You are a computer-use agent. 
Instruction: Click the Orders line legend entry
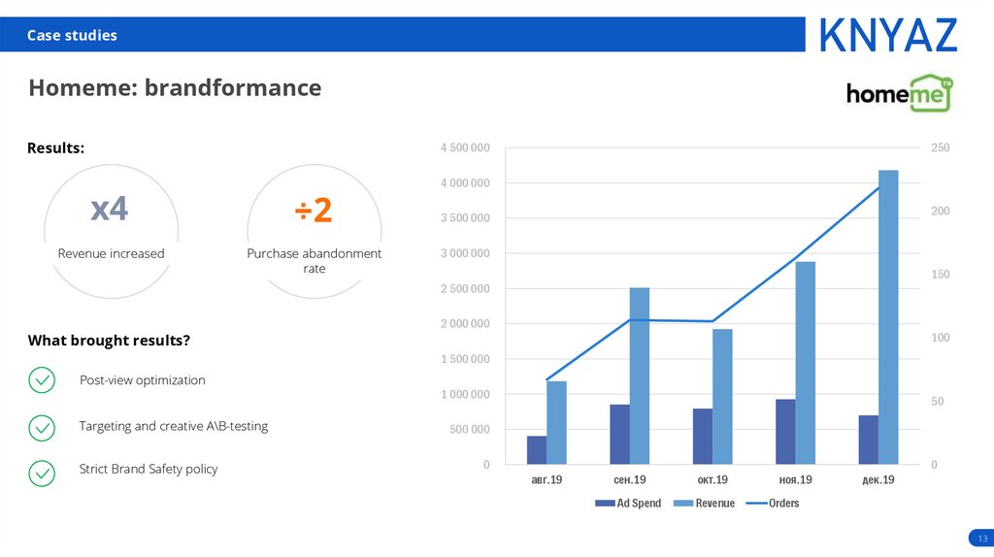click(773, 504)
